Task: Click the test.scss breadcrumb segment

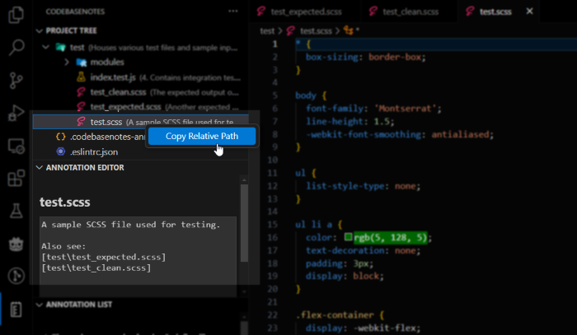Action: (316, 30)
